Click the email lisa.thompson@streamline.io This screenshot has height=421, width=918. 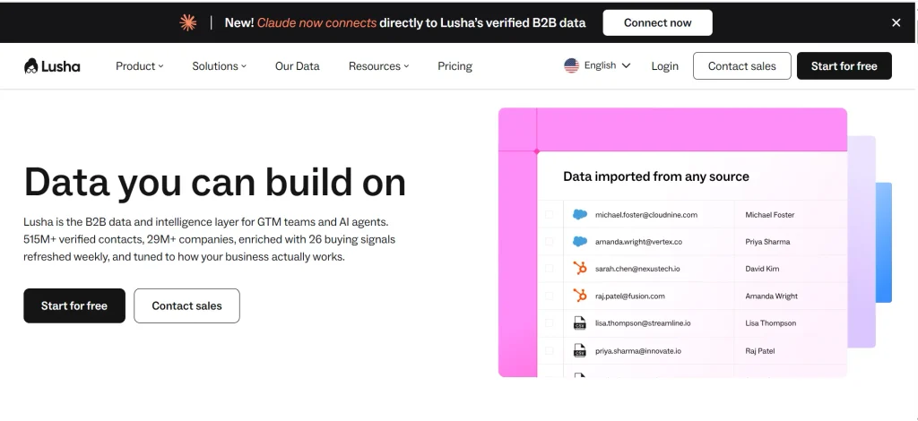[643, 322]
